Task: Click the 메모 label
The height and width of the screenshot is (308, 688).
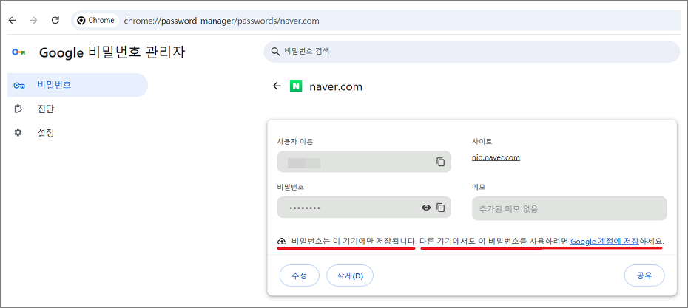Action: (478, 187)
